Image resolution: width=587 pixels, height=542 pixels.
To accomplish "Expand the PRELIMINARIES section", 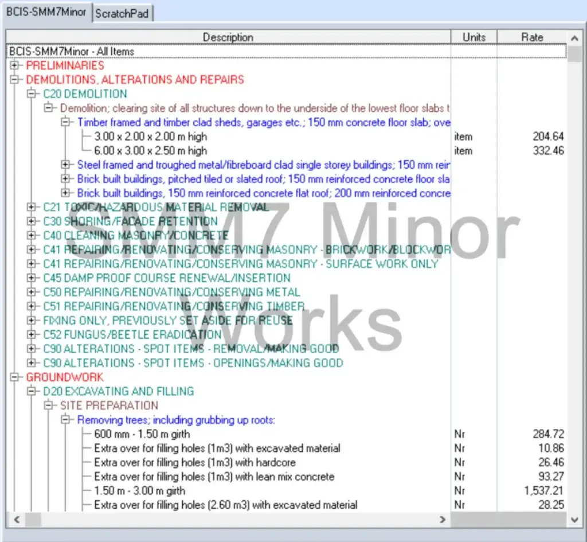I will [14, 65].
